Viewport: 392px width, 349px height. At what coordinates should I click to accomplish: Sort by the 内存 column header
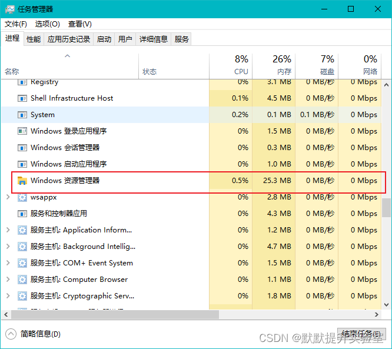tap(274, 67)
